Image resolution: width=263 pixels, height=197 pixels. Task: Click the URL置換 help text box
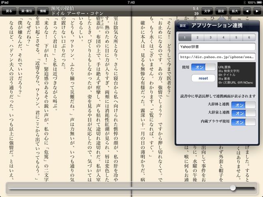(236, 75)
